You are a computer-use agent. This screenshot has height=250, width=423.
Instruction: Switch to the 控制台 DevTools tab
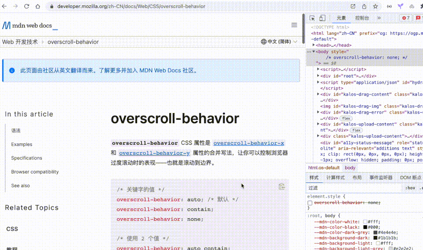click(x=362, y=18)
